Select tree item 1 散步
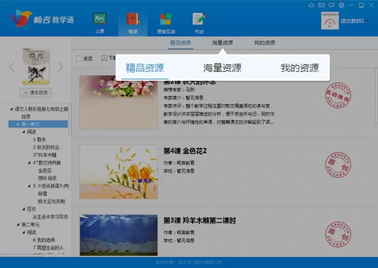 click(x=39, y=140)
